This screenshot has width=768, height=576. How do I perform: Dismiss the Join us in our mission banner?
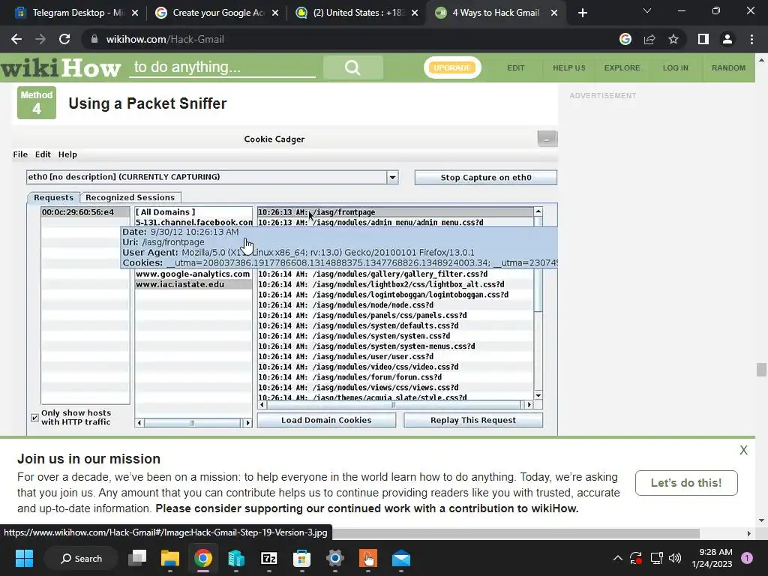pos(743,450)
